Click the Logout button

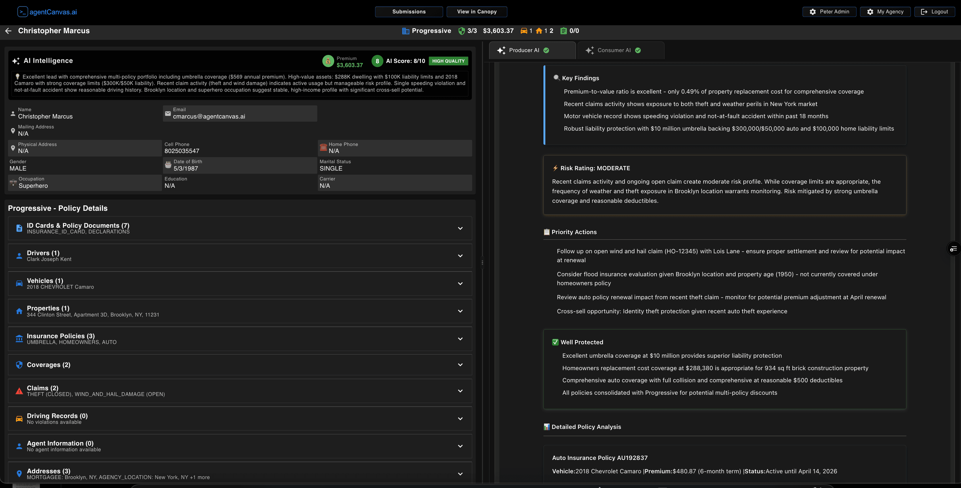pos(934,11)
